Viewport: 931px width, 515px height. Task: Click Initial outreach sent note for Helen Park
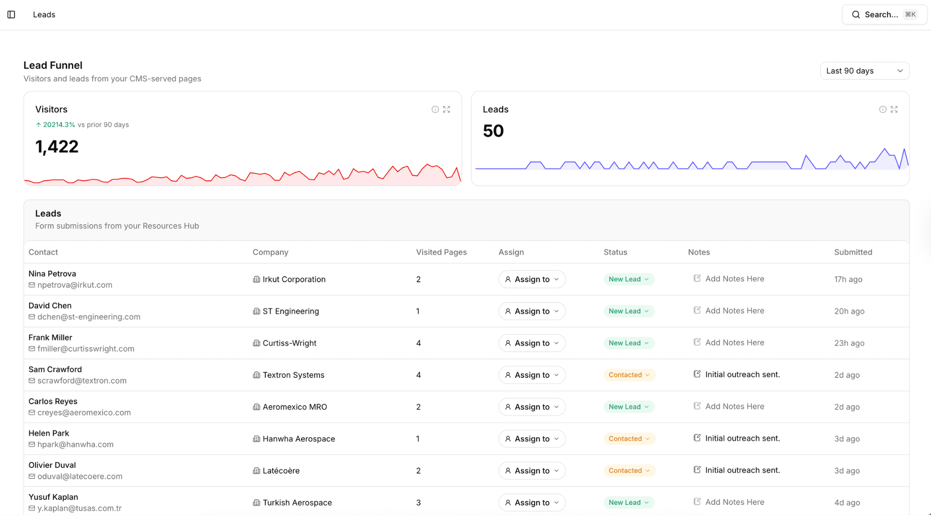coord(742,438)
